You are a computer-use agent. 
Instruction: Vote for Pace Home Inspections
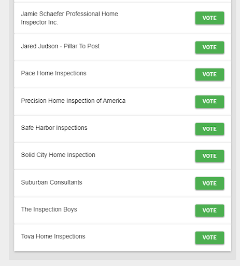209,74
